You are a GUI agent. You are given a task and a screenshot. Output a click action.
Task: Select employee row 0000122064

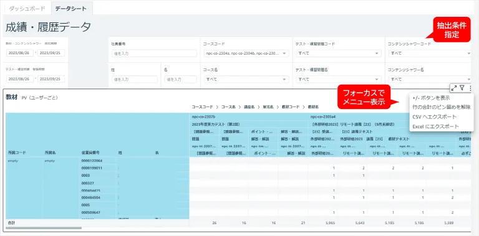(92, 161)
